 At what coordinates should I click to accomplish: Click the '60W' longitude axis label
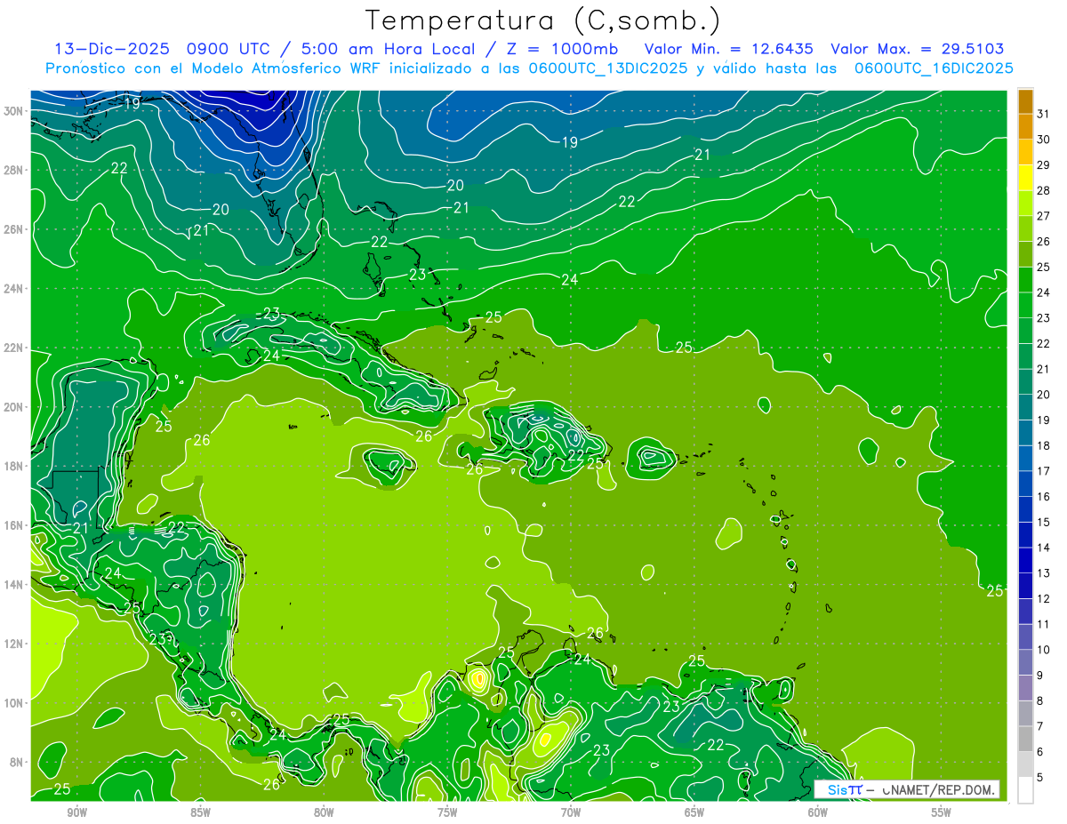point(818,812)
